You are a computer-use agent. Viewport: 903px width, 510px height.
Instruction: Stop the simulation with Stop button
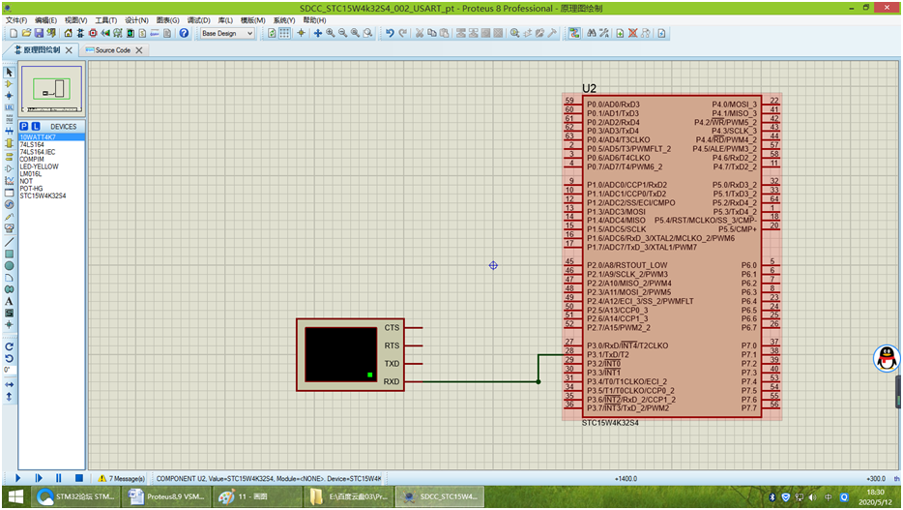pos(78,478)
